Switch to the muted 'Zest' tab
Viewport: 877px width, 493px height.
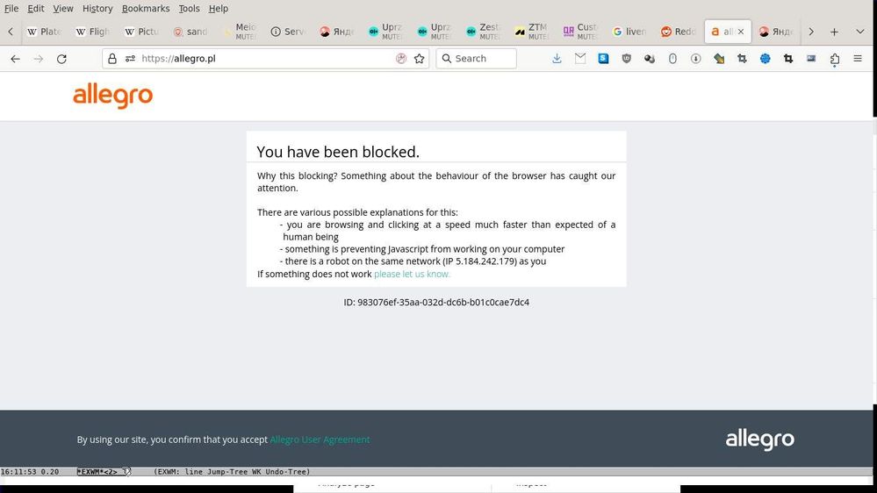coord(483,32)
